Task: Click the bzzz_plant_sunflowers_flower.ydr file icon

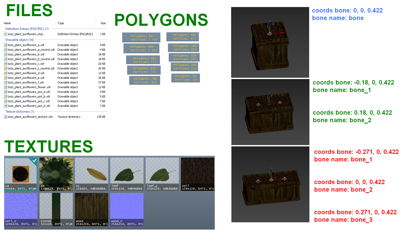Action: click(x=5, y=87)
